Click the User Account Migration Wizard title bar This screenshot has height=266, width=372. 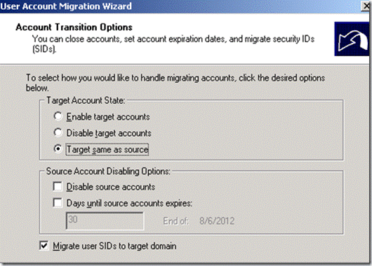click(x=180, y=6)
